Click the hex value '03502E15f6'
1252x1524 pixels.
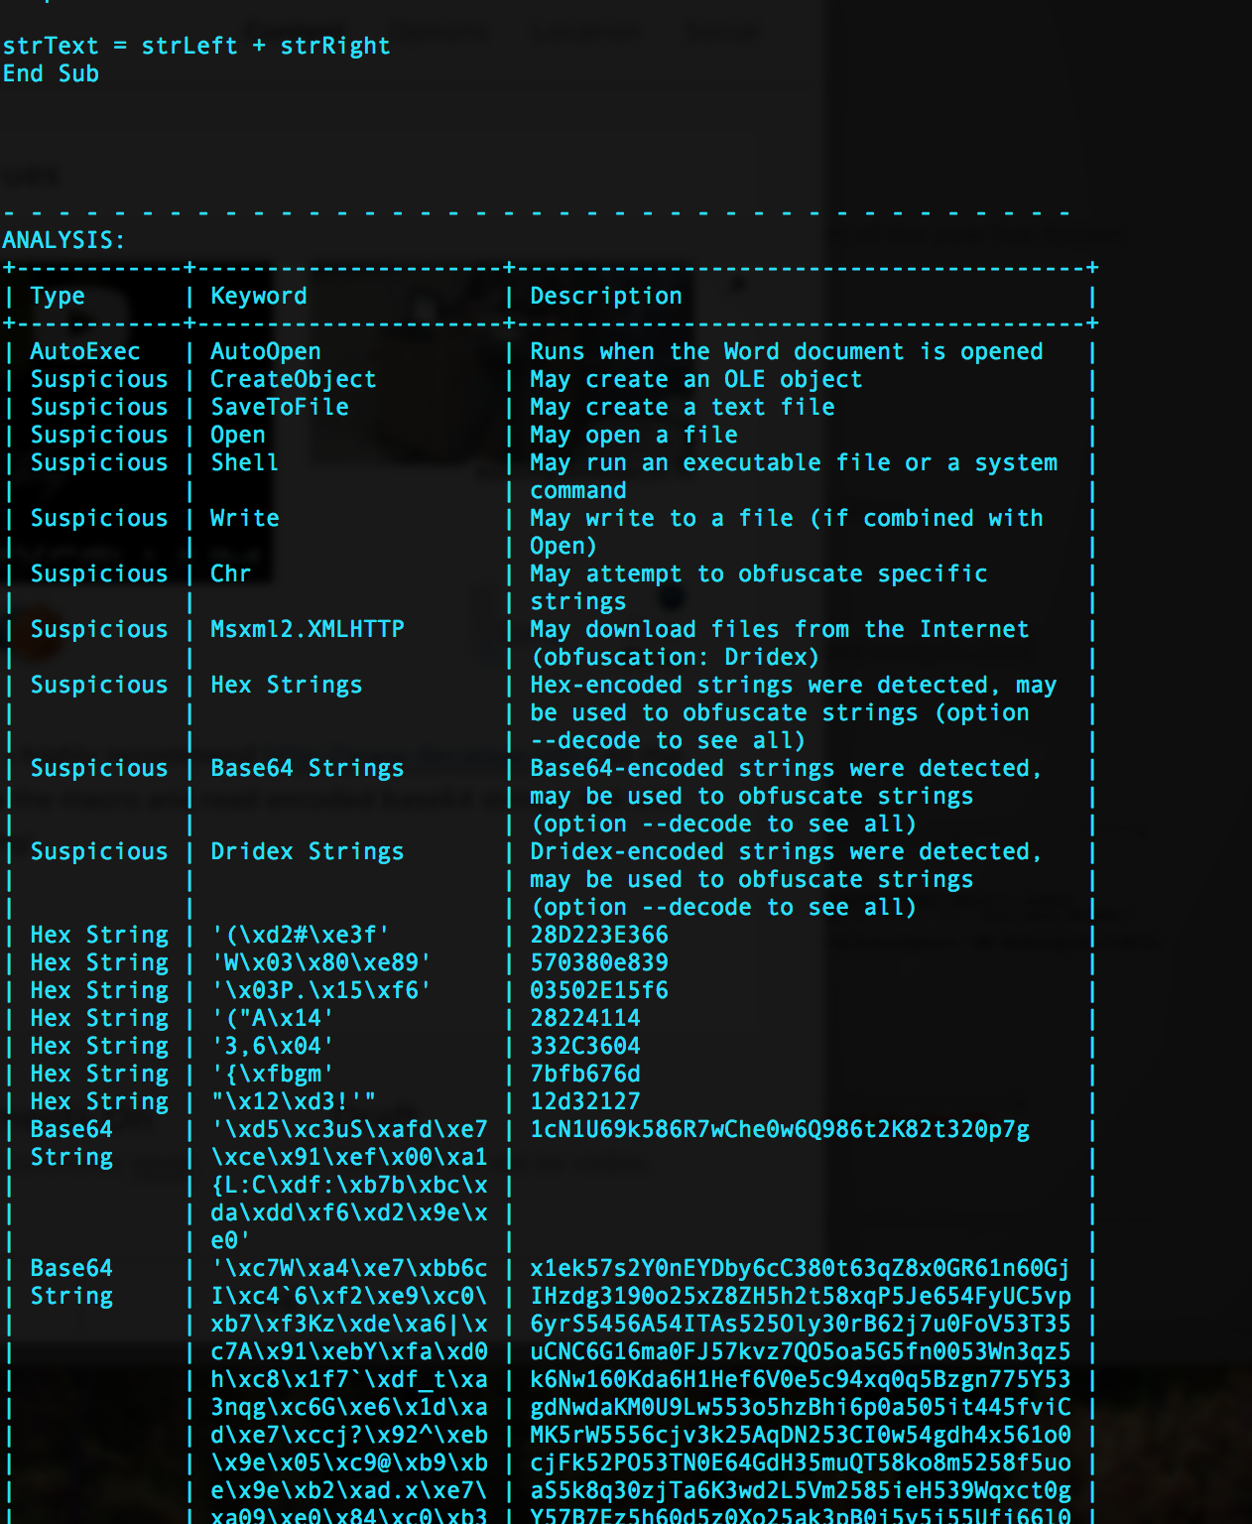(599, 990)
